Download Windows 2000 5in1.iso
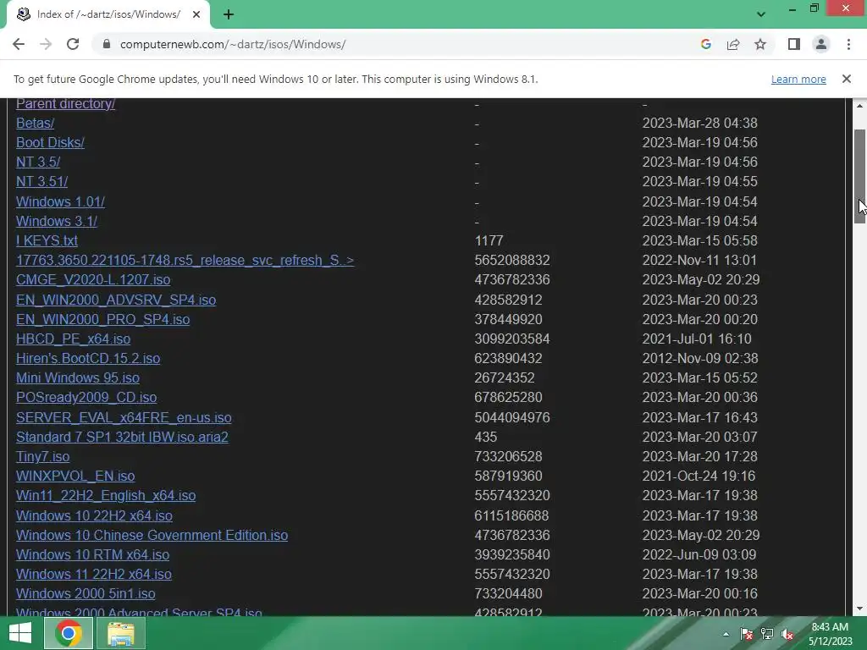Viewport: 867px width, 650px height. point(86,593)
